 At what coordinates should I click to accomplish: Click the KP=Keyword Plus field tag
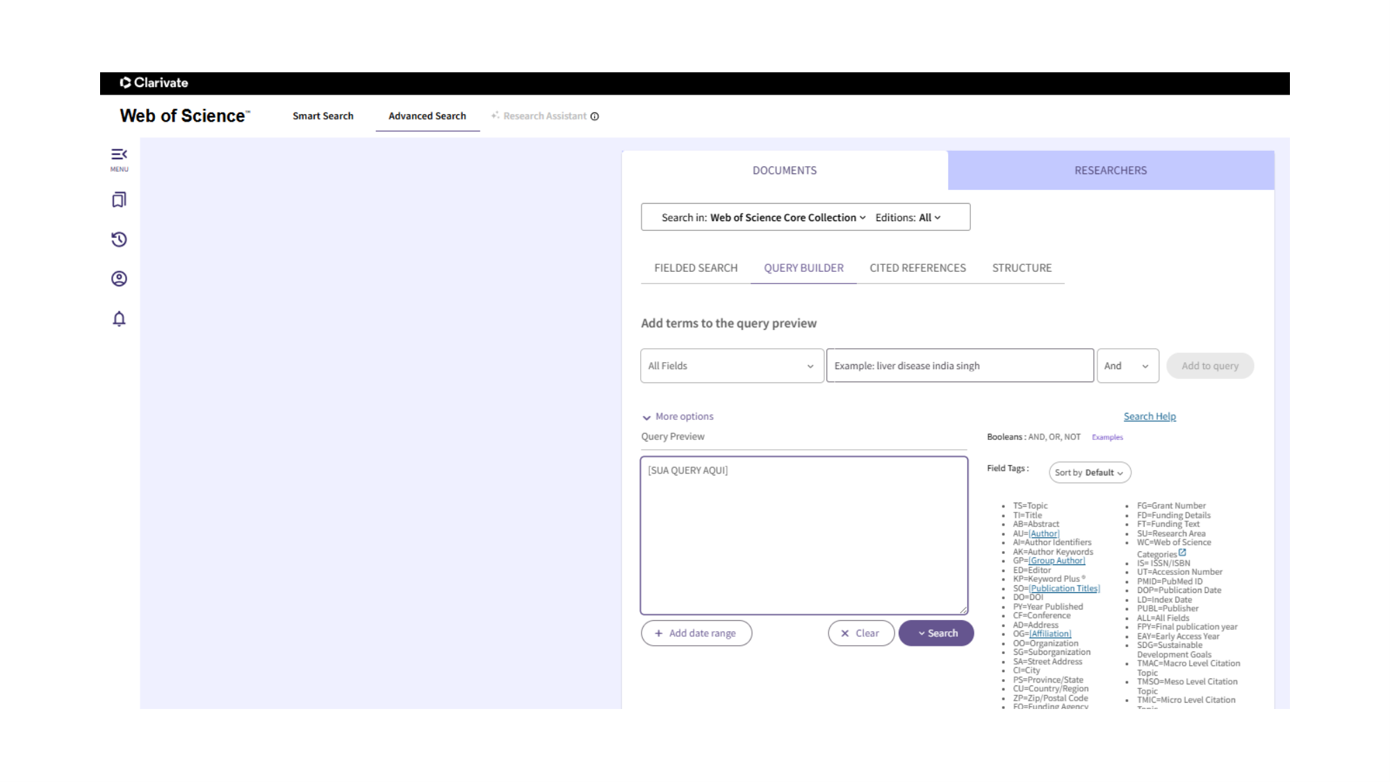[x=1049, y=579]
